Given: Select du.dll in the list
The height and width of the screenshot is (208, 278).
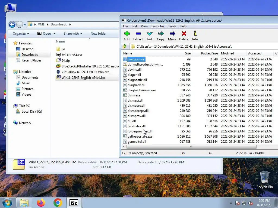Looking at the screenshot, I should 132,121.
